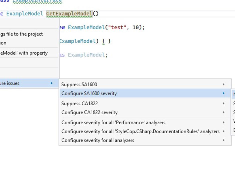The image size is (235, 180).
Task: Expand arrow beside Suppress CA1822
Action: 223,103
